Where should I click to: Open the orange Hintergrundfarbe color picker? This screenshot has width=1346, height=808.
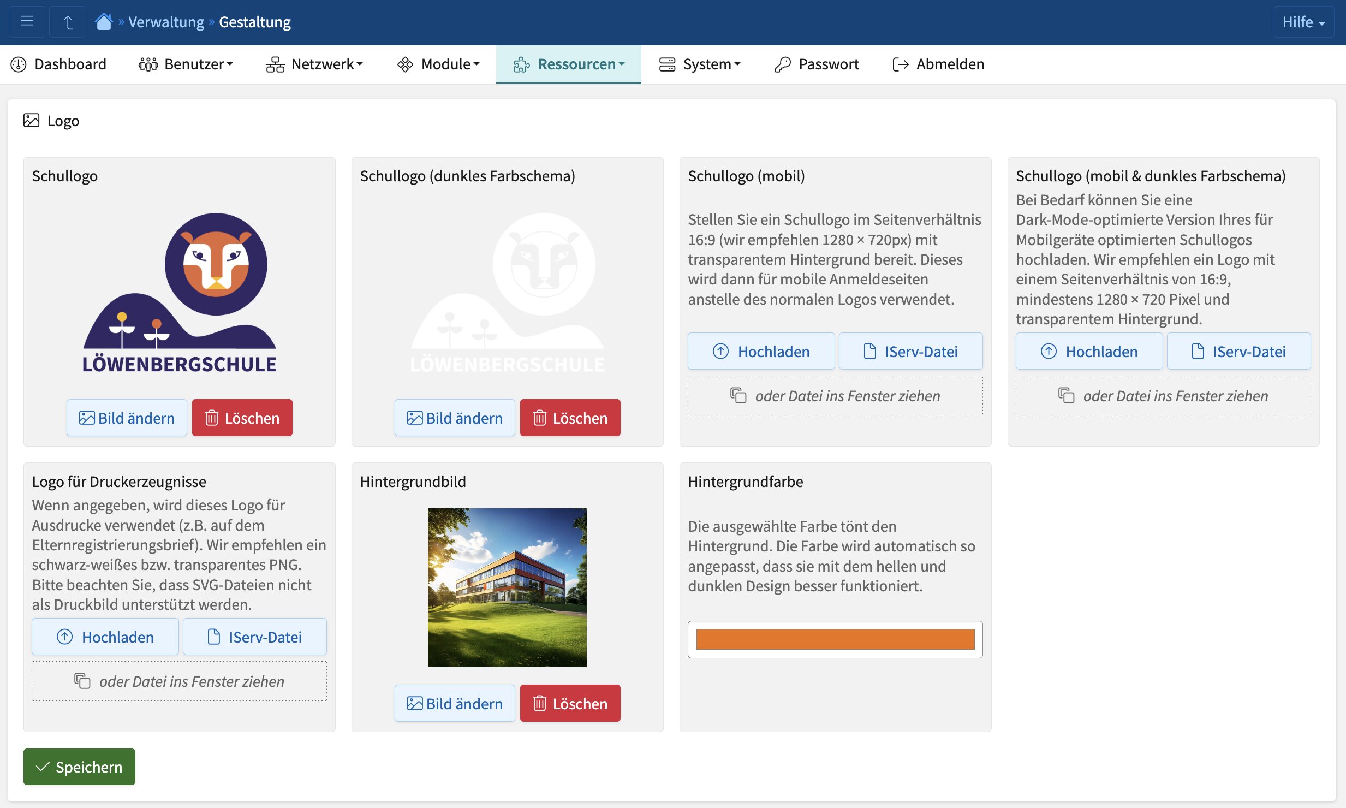(x=835, y=639)
